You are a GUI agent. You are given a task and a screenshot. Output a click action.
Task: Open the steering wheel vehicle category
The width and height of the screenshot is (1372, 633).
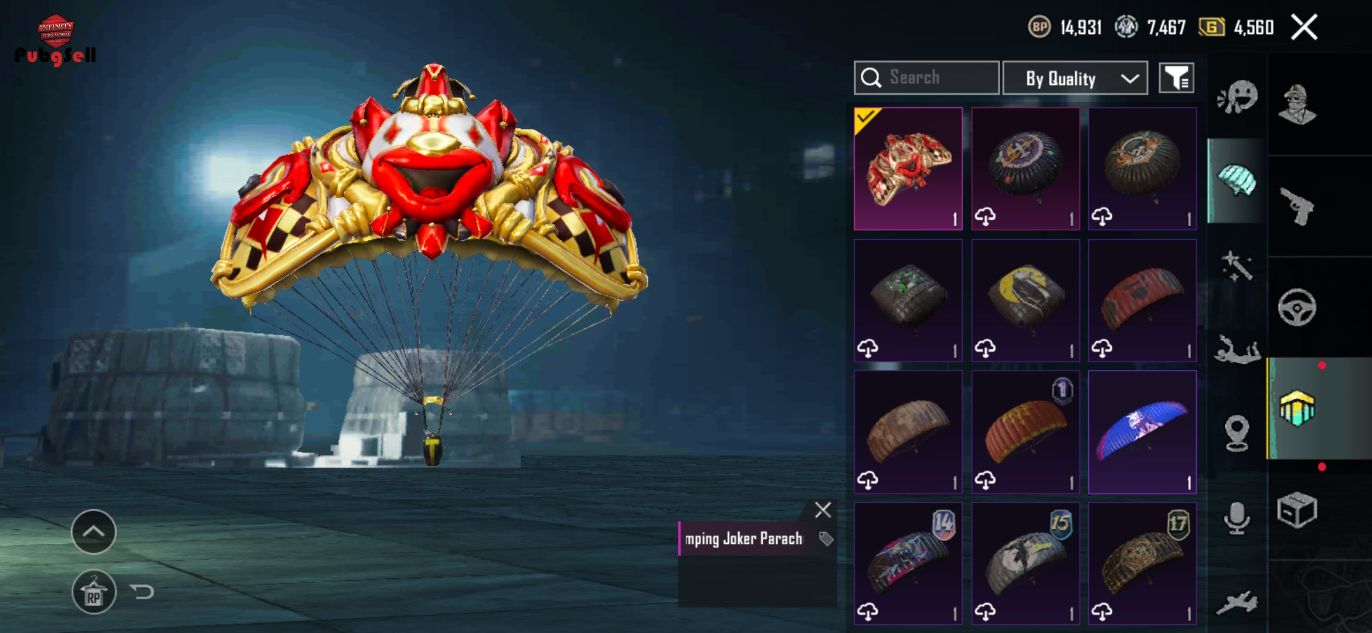(x=1297, y=307)
